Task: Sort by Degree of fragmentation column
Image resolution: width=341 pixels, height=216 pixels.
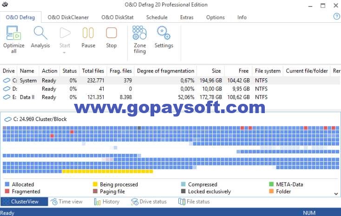Action: click(x=165, y=71)
